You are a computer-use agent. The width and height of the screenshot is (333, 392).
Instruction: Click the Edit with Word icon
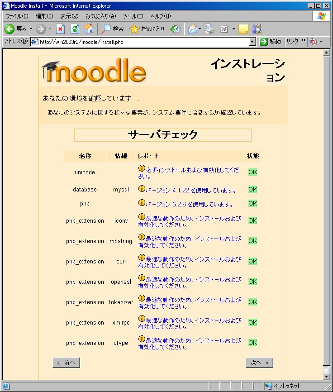click(x=224, y=29)
